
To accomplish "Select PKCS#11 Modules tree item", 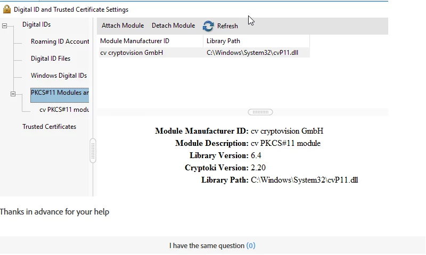I will coord(60,95).
